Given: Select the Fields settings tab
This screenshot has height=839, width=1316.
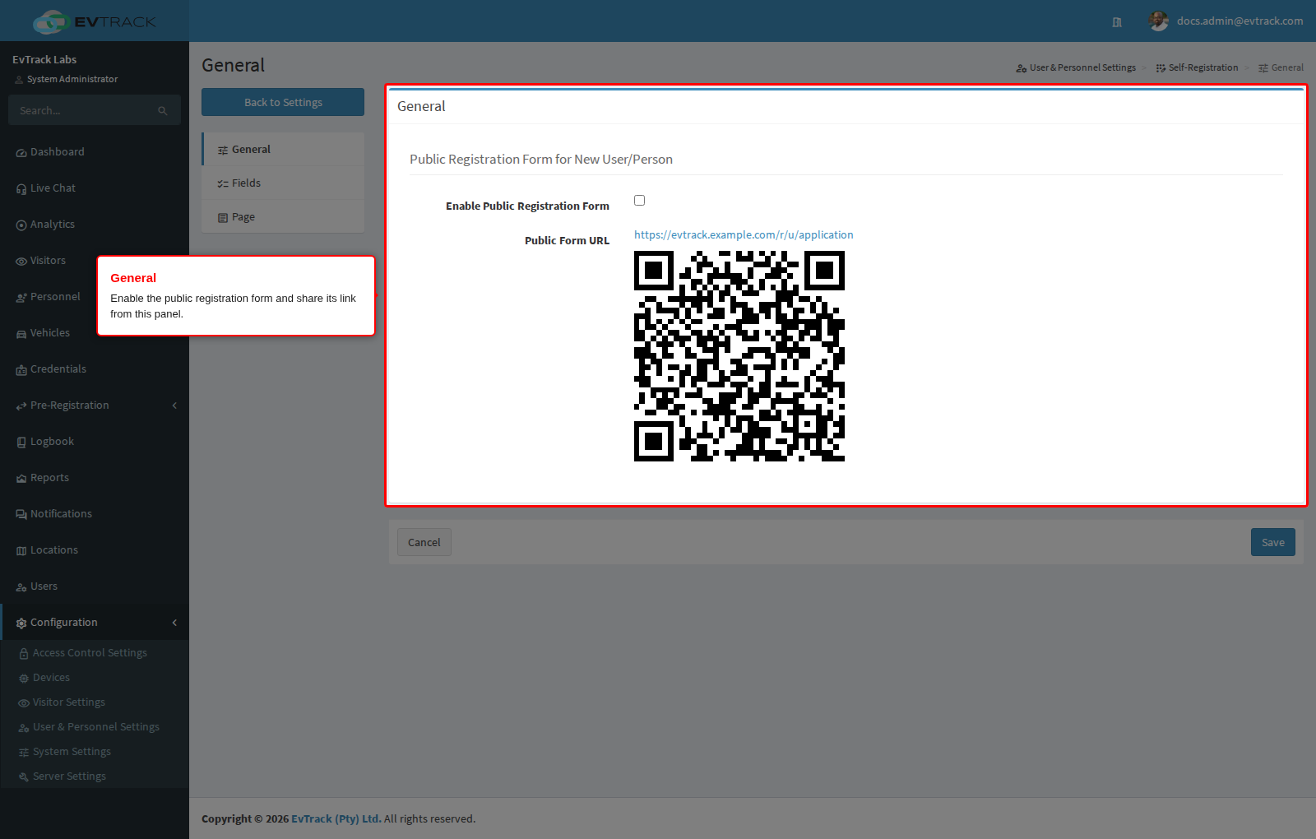Looking at the screenshot, I should pyautogui.click(x=283, y=183).
